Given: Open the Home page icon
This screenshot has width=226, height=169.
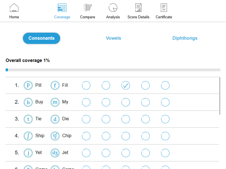Looking at the screenshot, I should pyautogui.click(x=14, y=8).
